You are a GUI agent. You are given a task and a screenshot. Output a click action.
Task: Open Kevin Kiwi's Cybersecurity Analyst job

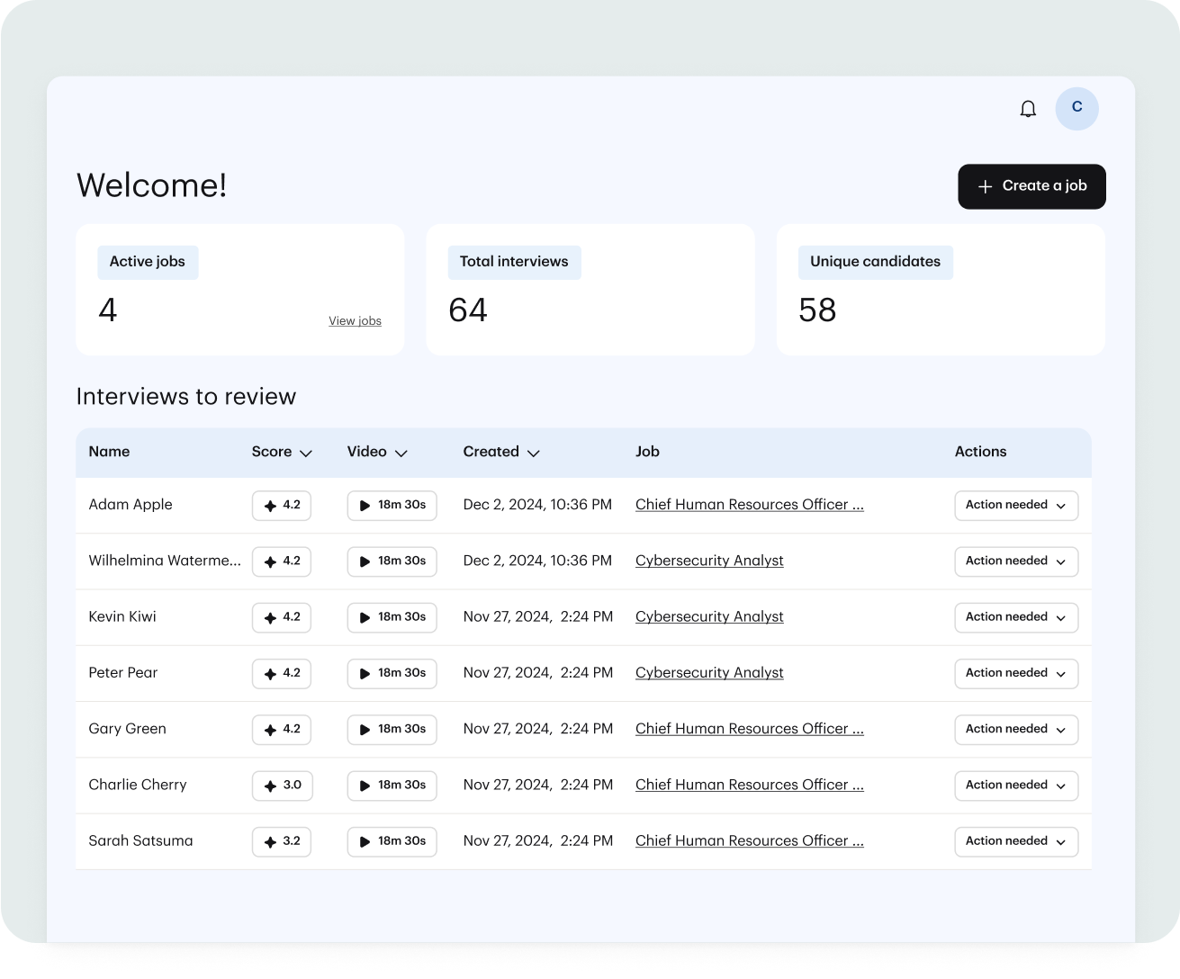tap(708, 617)
